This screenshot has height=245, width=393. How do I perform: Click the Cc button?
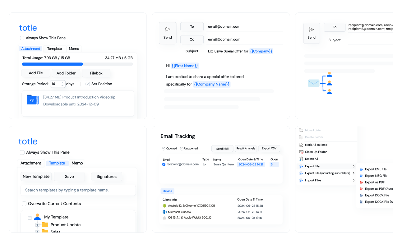[x=192, y=39]
